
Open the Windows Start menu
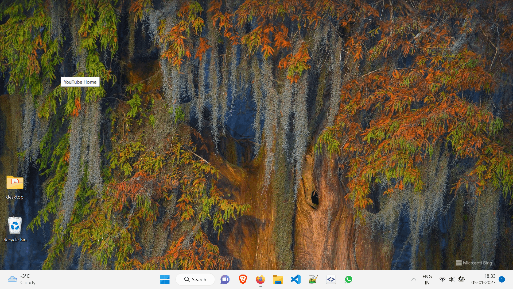pos(165,279)
